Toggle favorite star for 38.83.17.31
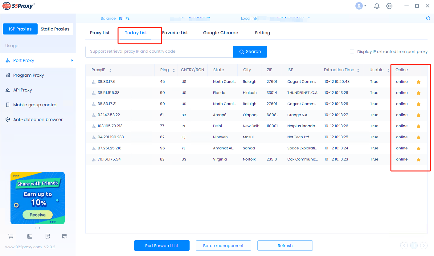This screenshot has width=434, height=256. [419, 104]
